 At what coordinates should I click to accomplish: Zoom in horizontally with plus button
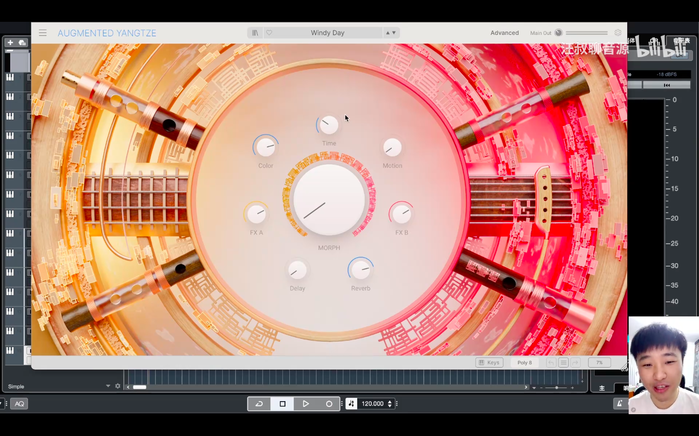pos(572,388)
